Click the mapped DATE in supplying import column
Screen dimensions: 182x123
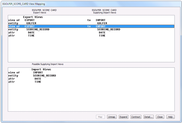[102, 33]
